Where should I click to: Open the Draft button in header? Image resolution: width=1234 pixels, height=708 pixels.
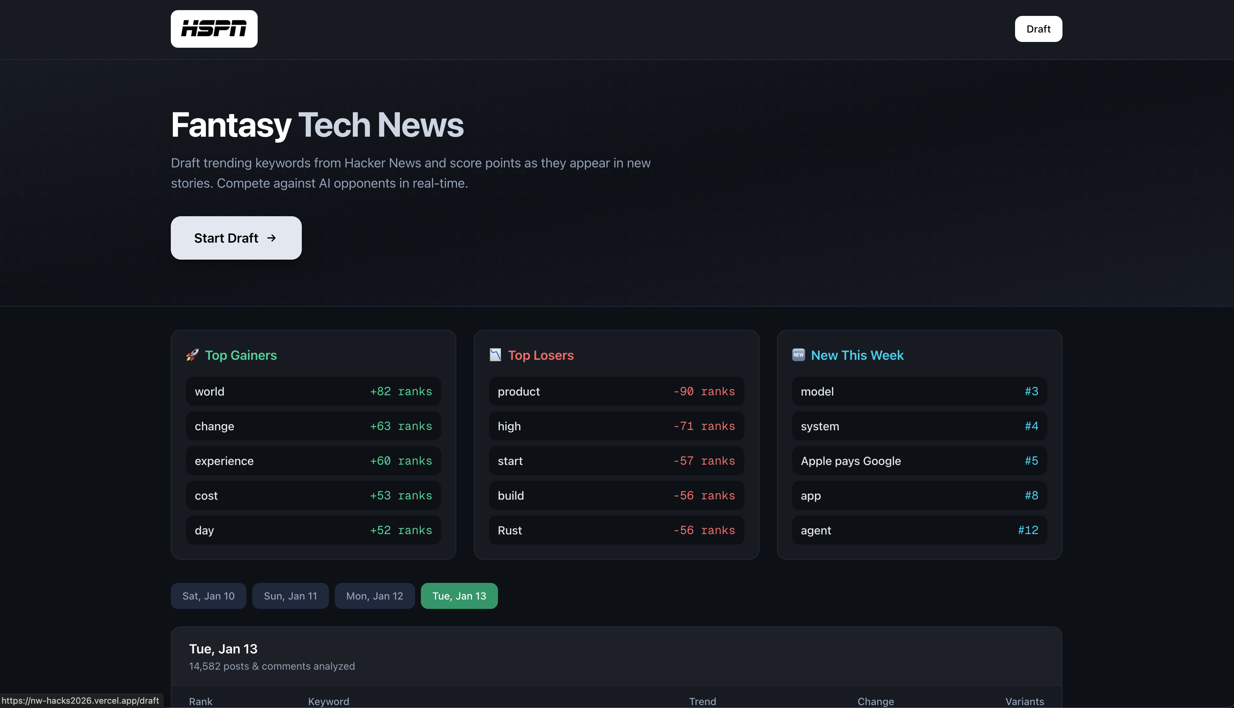[x=1038, y=29]
